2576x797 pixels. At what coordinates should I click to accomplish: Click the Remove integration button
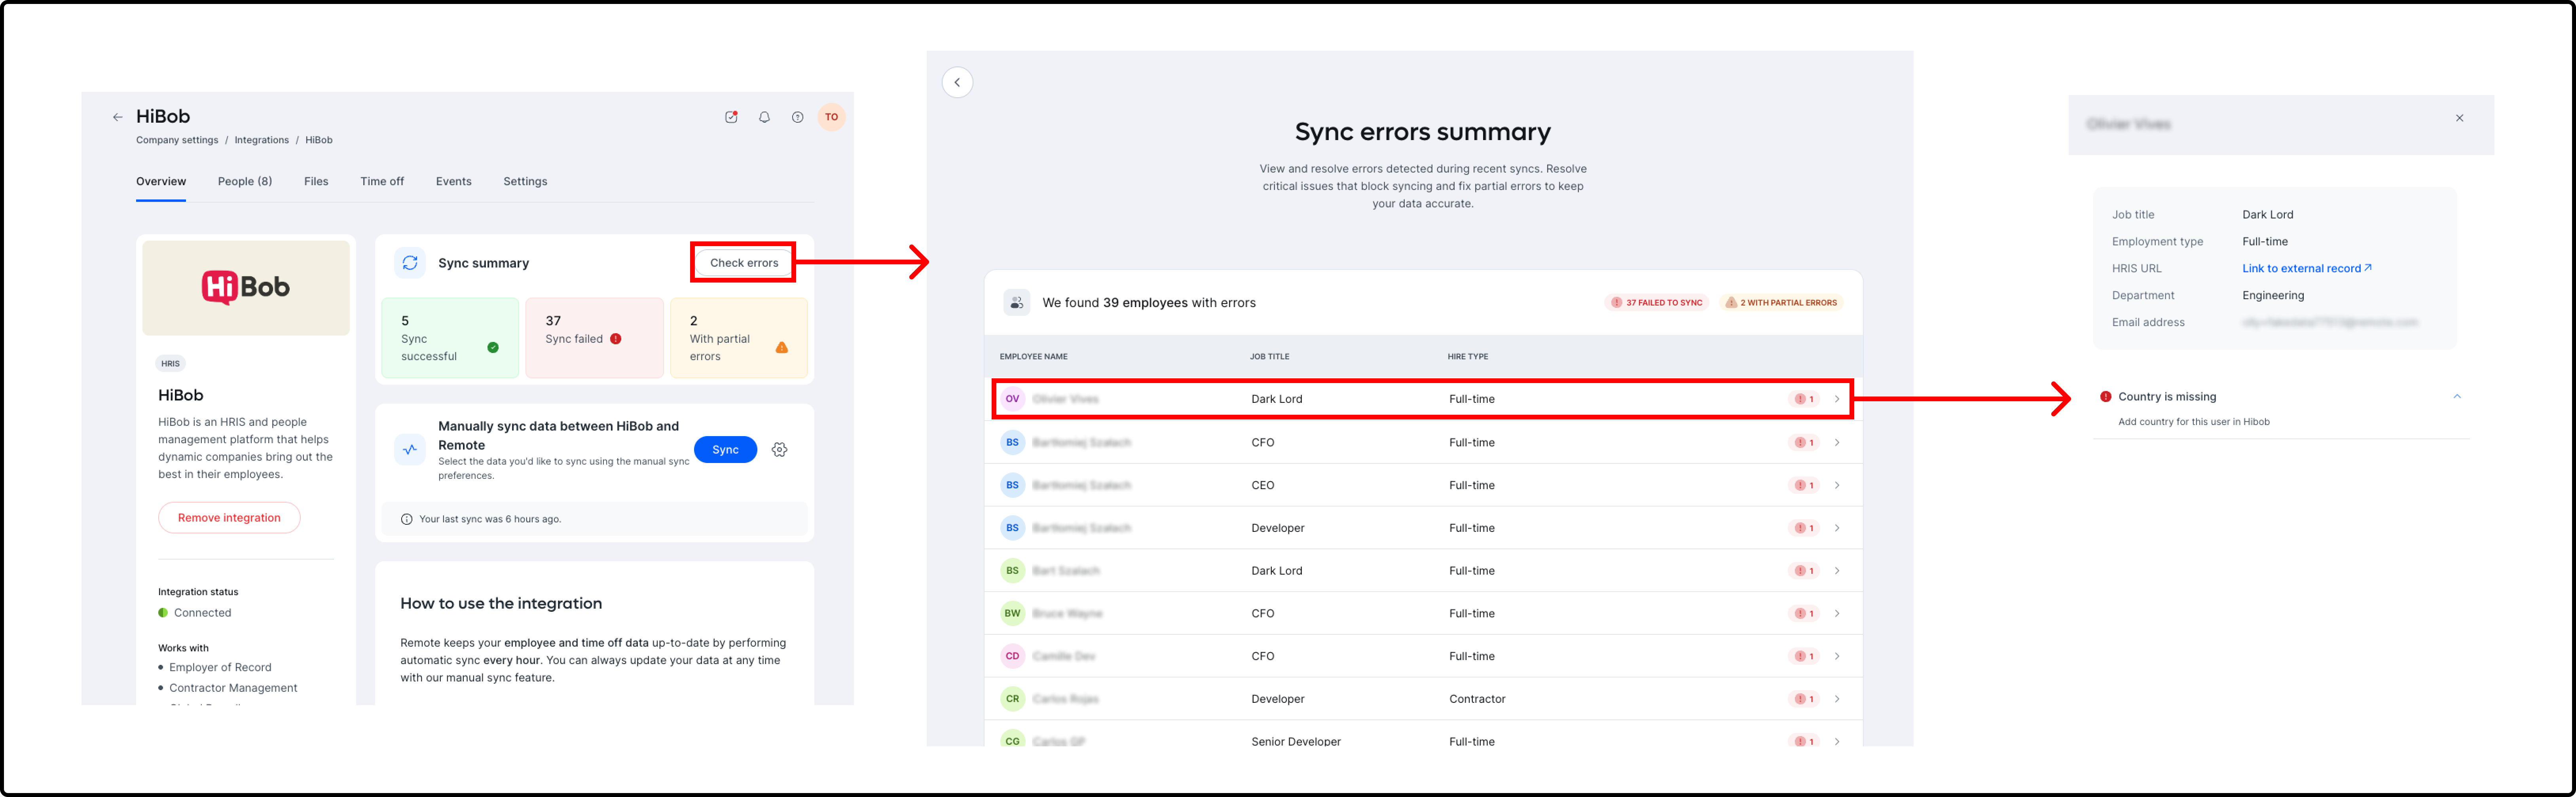[229, 518]
